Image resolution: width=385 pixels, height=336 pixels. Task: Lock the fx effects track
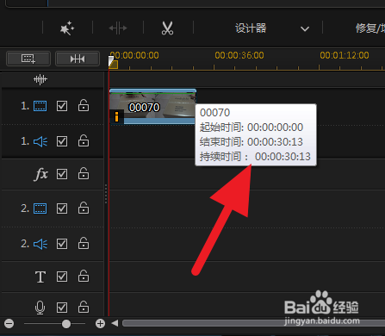[x=84, y=173]
